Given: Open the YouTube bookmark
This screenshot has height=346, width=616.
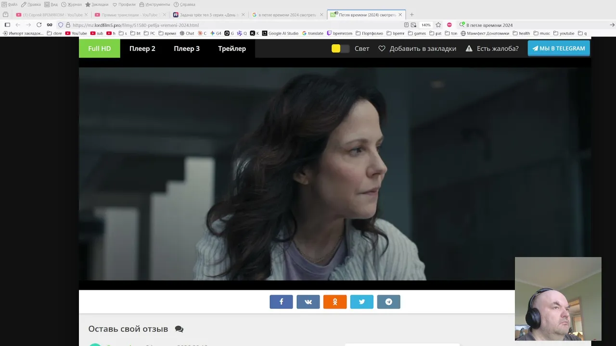Looking at the screenshot, I should [76, 33].
